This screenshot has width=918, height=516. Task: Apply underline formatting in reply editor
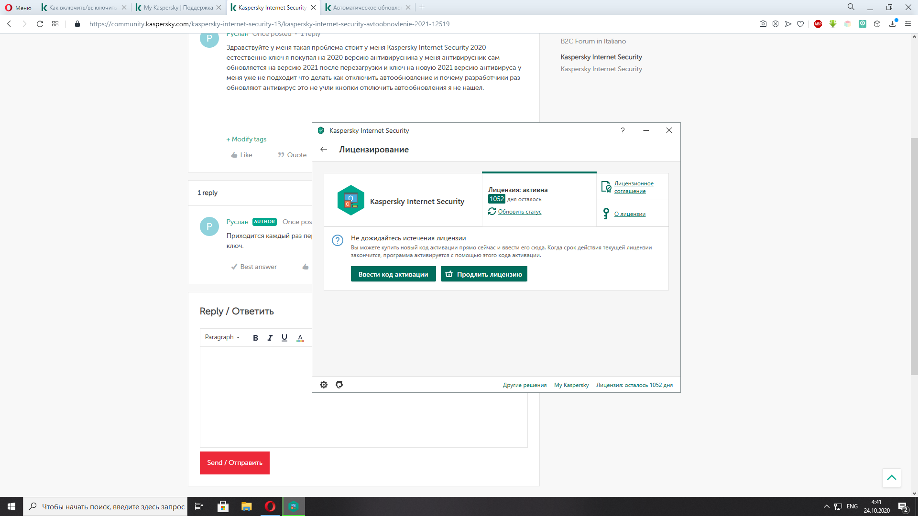pyautogui.click(x=284, y=338)
